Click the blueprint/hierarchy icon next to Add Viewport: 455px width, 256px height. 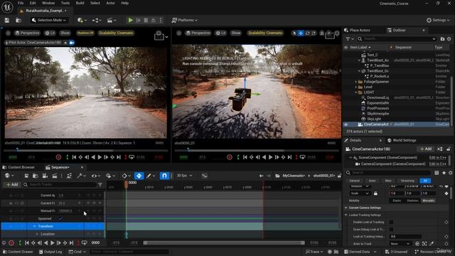pos(440,149)
